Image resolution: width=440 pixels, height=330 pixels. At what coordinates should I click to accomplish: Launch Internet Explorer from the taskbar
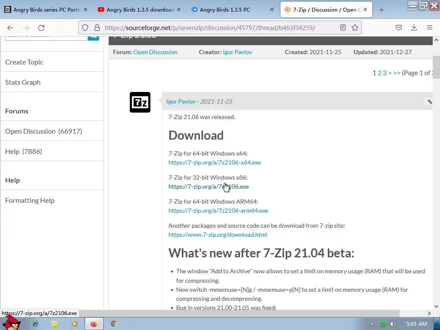pyautogui.click(x=35, y=324)
